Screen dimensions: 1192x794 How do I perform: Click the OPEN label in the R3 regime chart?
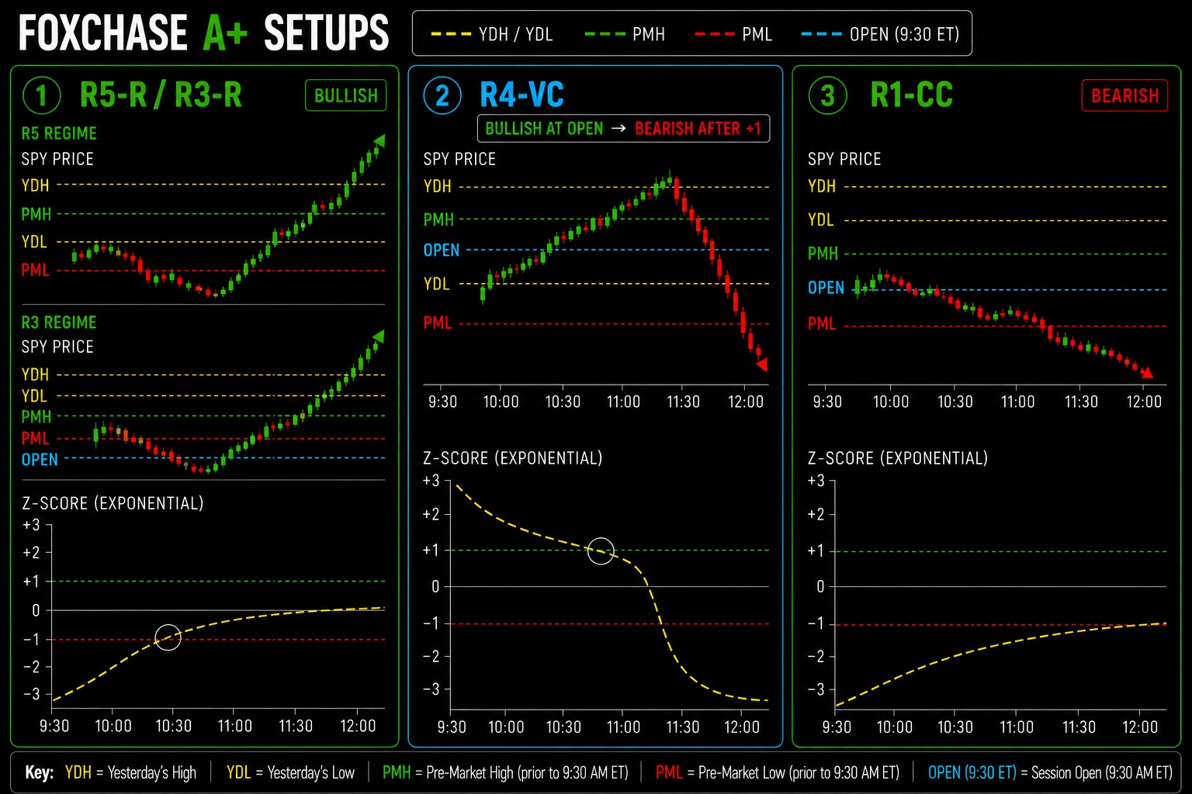tap(40, 460)
